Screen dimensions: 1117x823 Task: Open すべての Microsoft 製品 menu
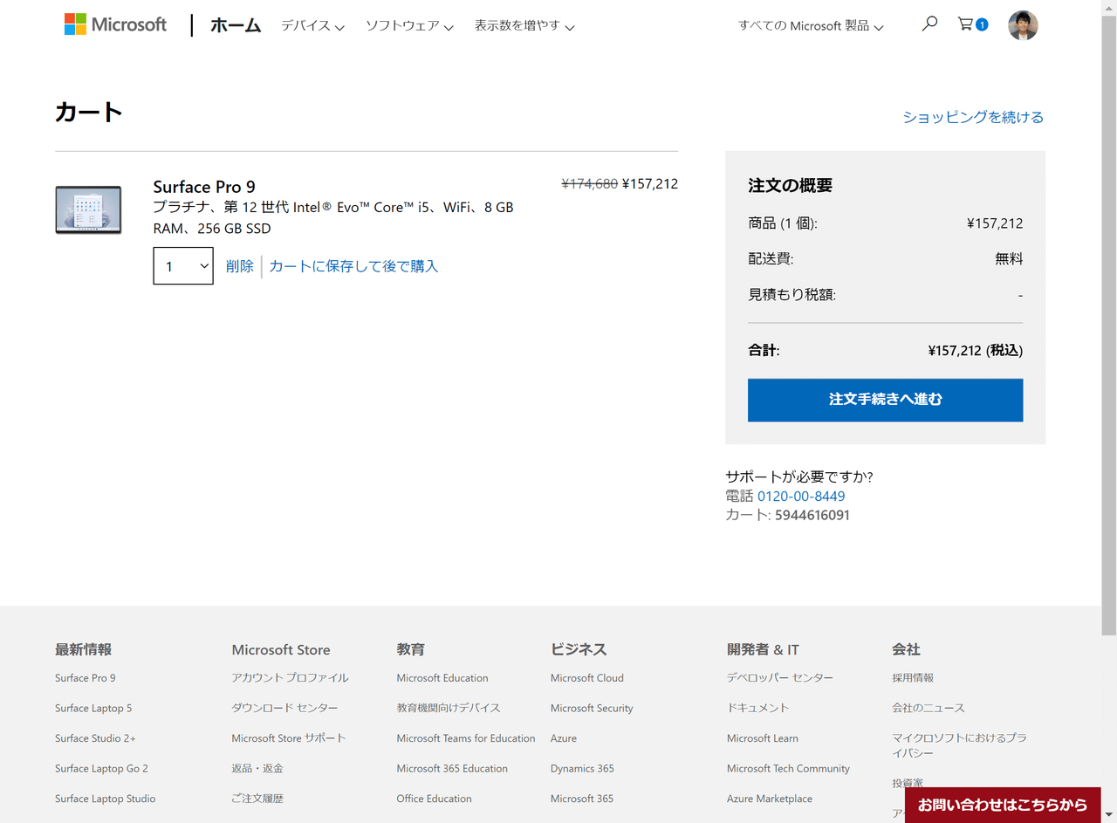(810, 26)
